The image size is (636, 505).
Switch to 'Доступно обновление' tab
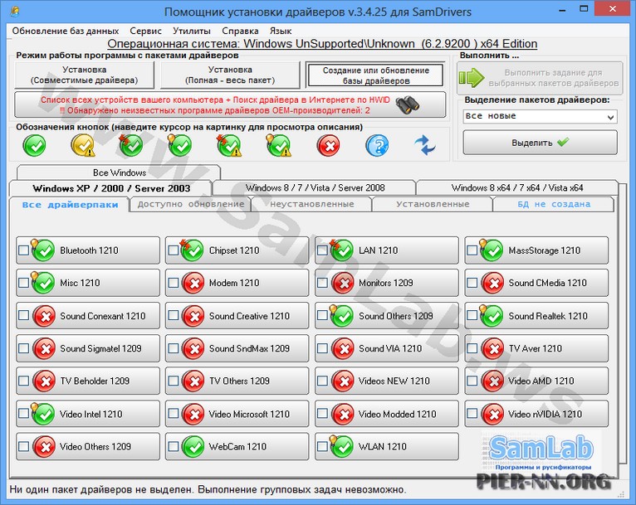191,204
